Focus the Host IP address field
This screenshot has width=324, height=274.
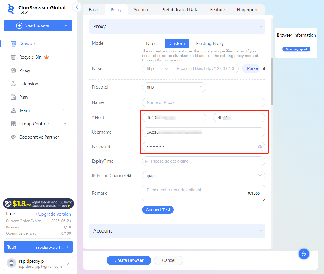point(174,118)
